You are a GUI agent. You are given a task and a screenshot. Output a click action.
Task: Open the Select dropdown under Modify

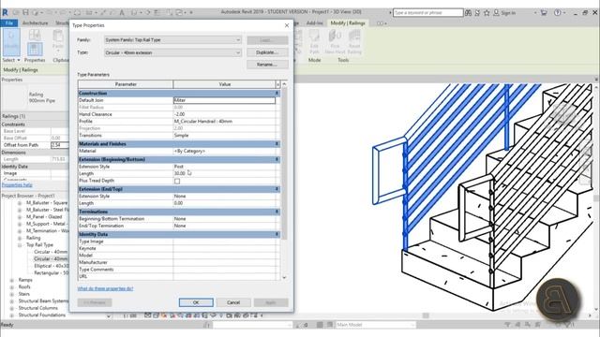pyautogui.click(x=11, y=60)
